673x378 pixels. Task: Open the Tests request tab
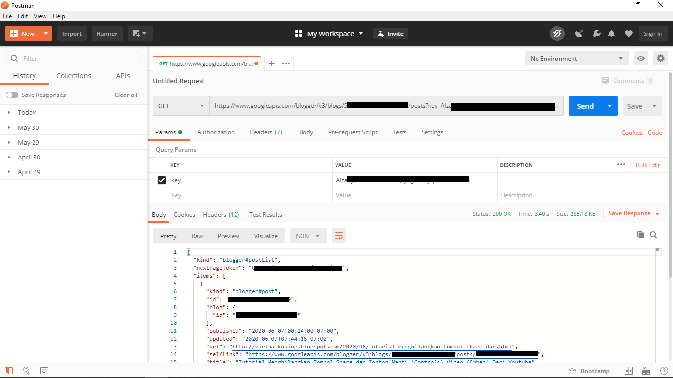pos(400,132)
